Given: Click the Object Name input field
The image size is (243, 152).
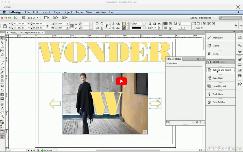Looking at the screenshot, I should tap(189, 63).
